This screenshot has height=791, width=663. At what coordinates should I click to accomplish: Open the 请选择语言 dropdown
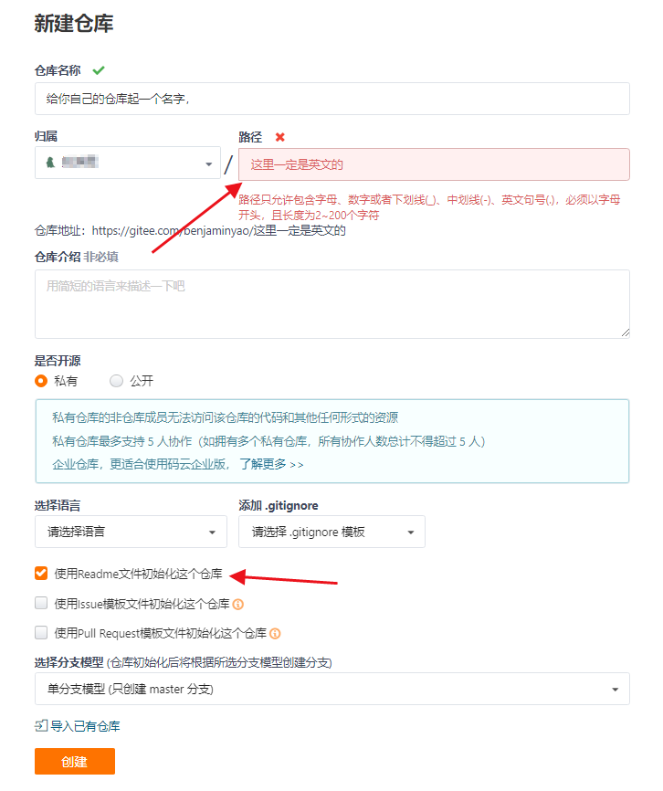point(131,532)
